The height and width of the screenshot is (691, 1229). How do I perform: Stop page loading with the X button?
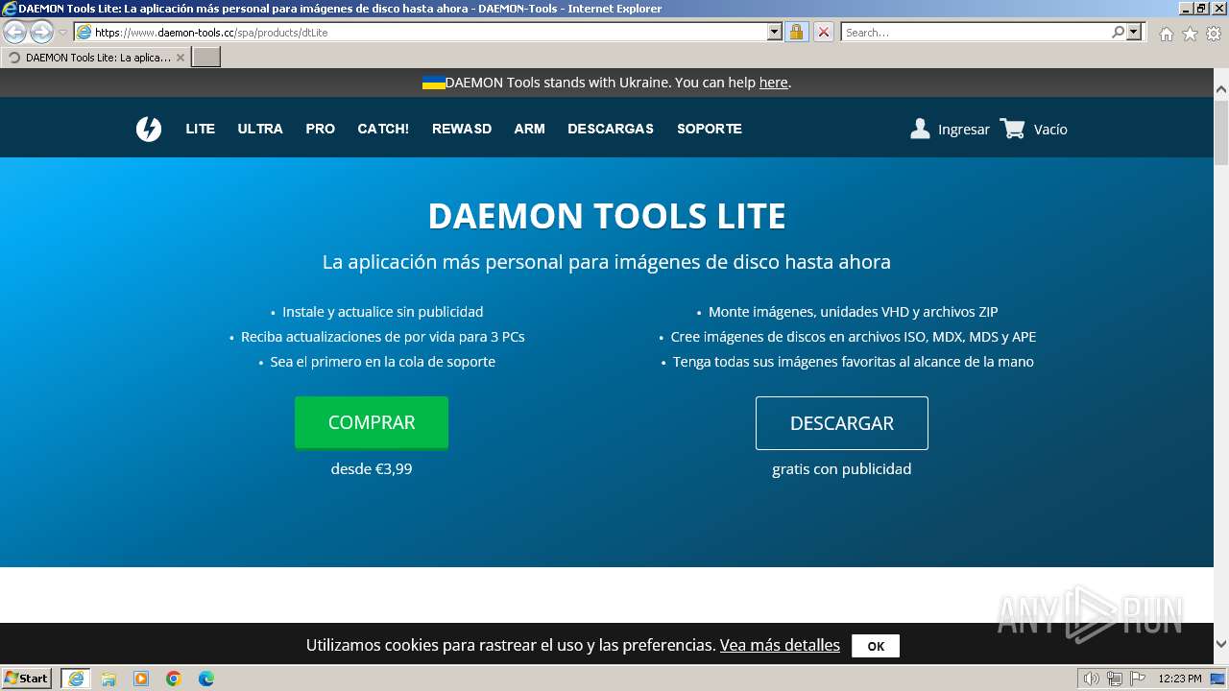coord(824,32)
